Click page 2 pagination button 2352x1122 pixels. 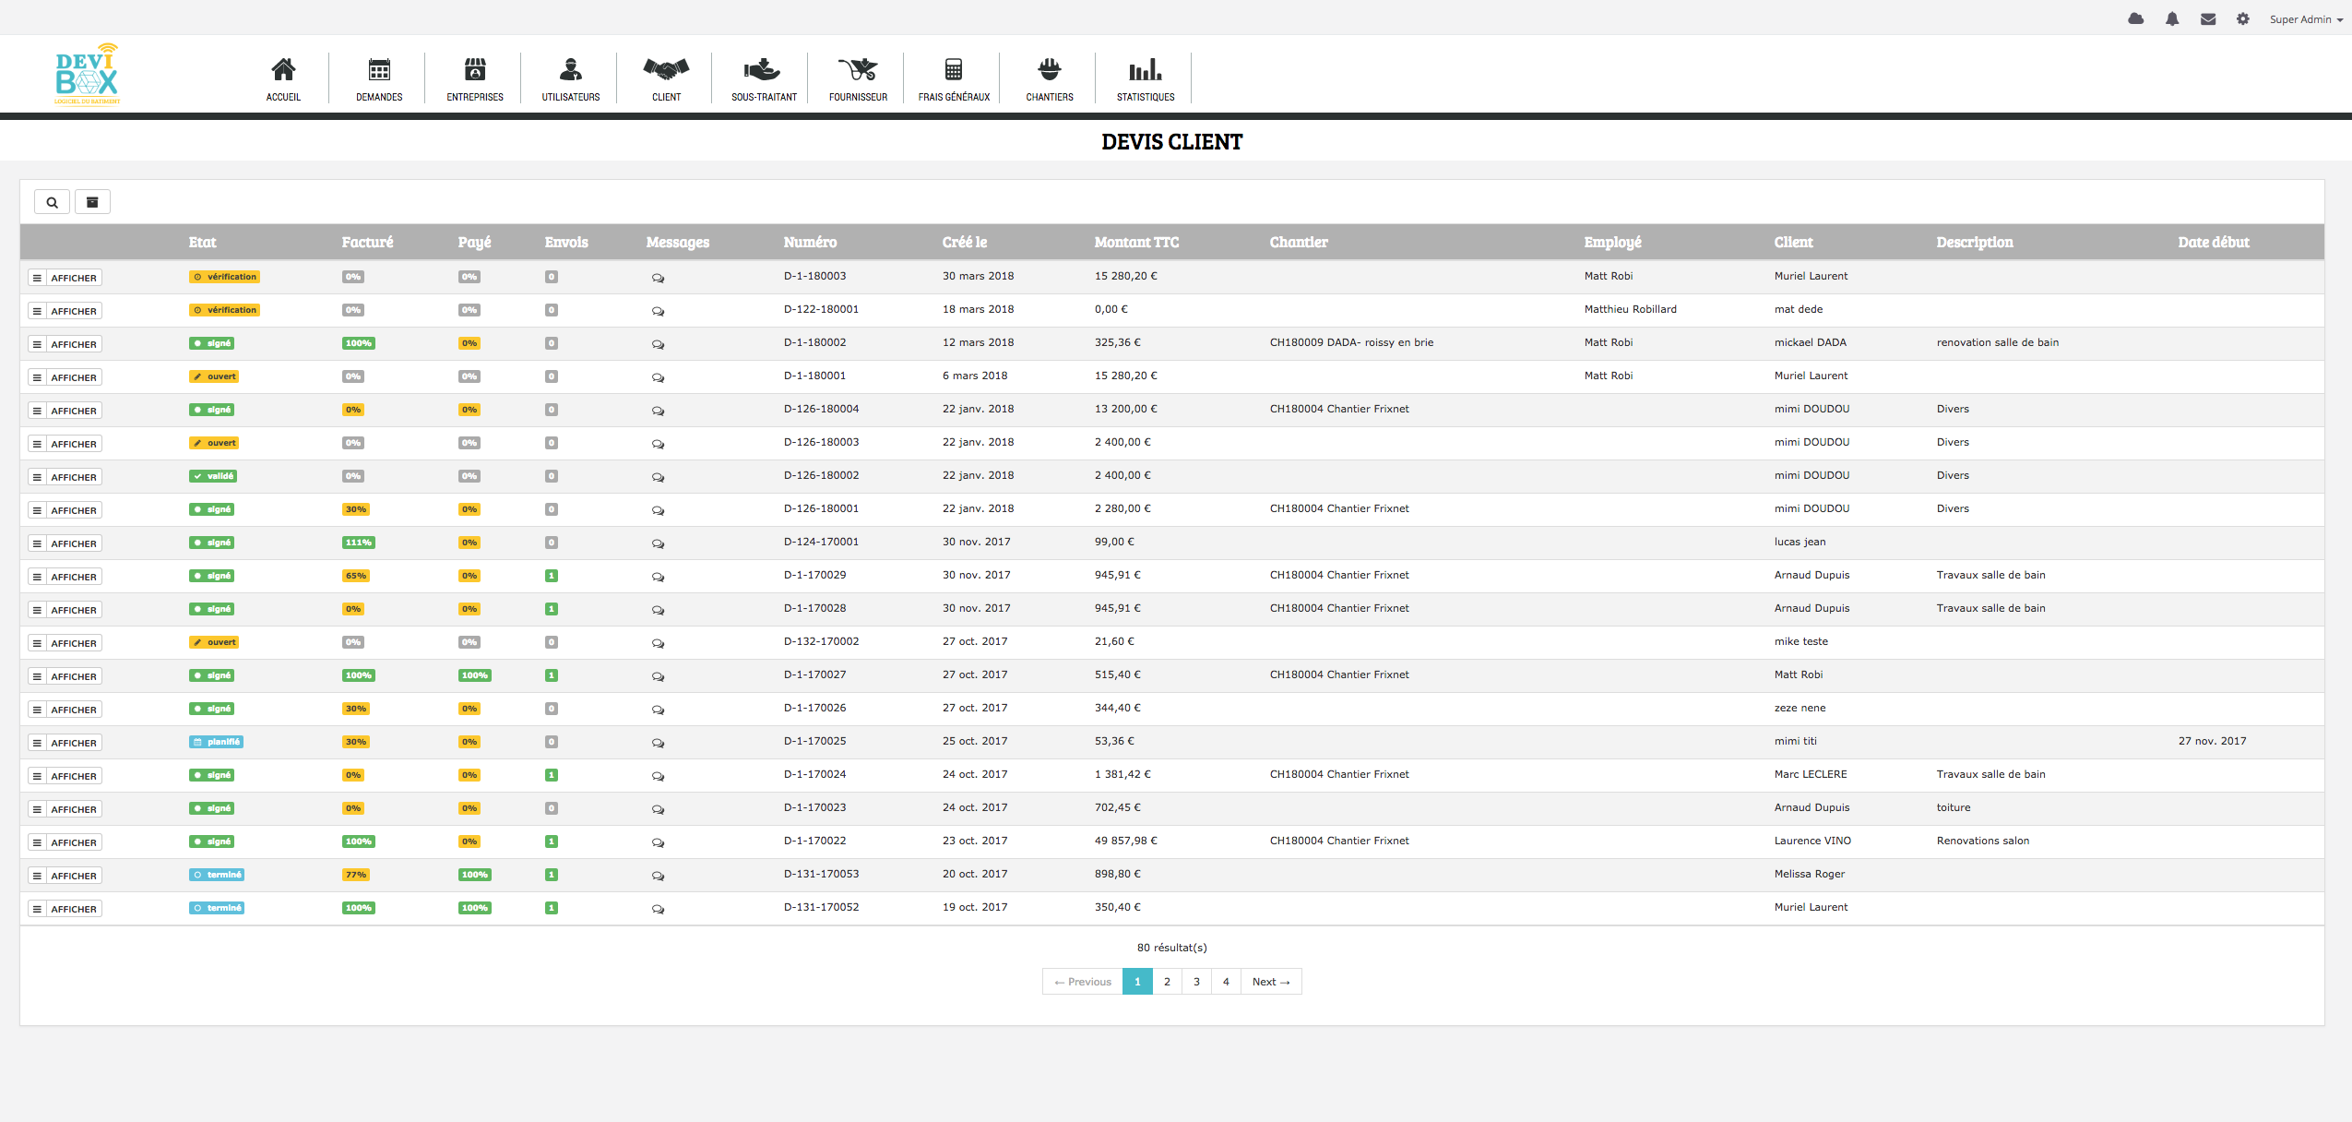[x=1167, y=981]
